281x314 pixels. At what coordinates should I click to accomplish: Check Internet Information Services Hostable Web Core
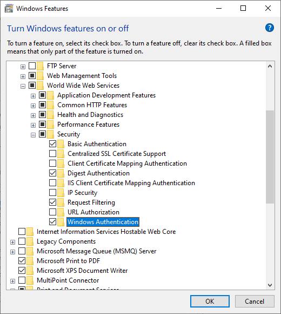coord(22,232)
